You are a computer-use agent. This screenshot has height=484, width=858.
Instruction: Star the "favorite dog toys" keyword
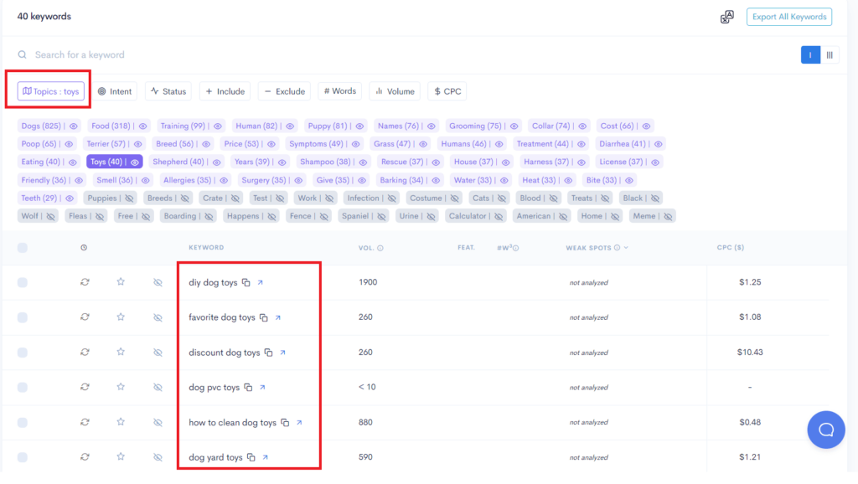(x=121, y=317)
